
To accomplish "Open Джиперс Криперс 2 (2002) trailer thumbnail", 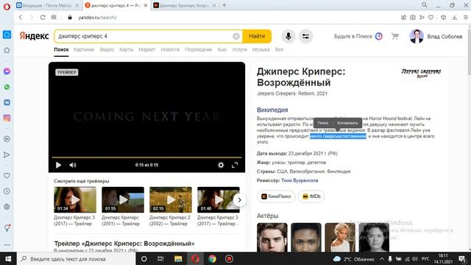I will [171, 199].
